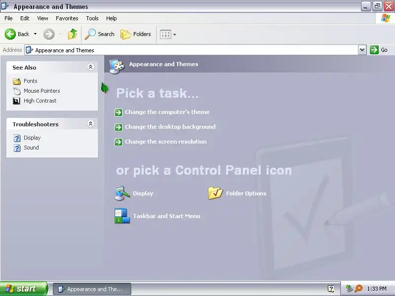Open Search via magnifying glass icon
The image size is (395, 296).
(90, 34)
